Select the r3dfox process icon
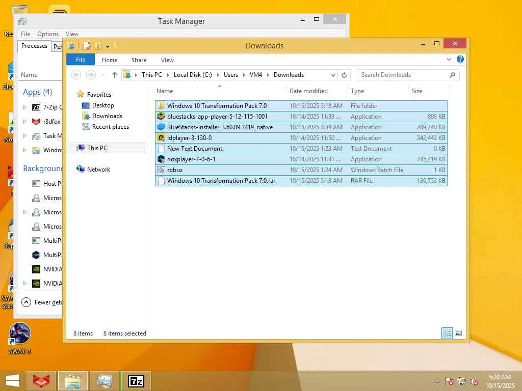 [x=36, y=121]
